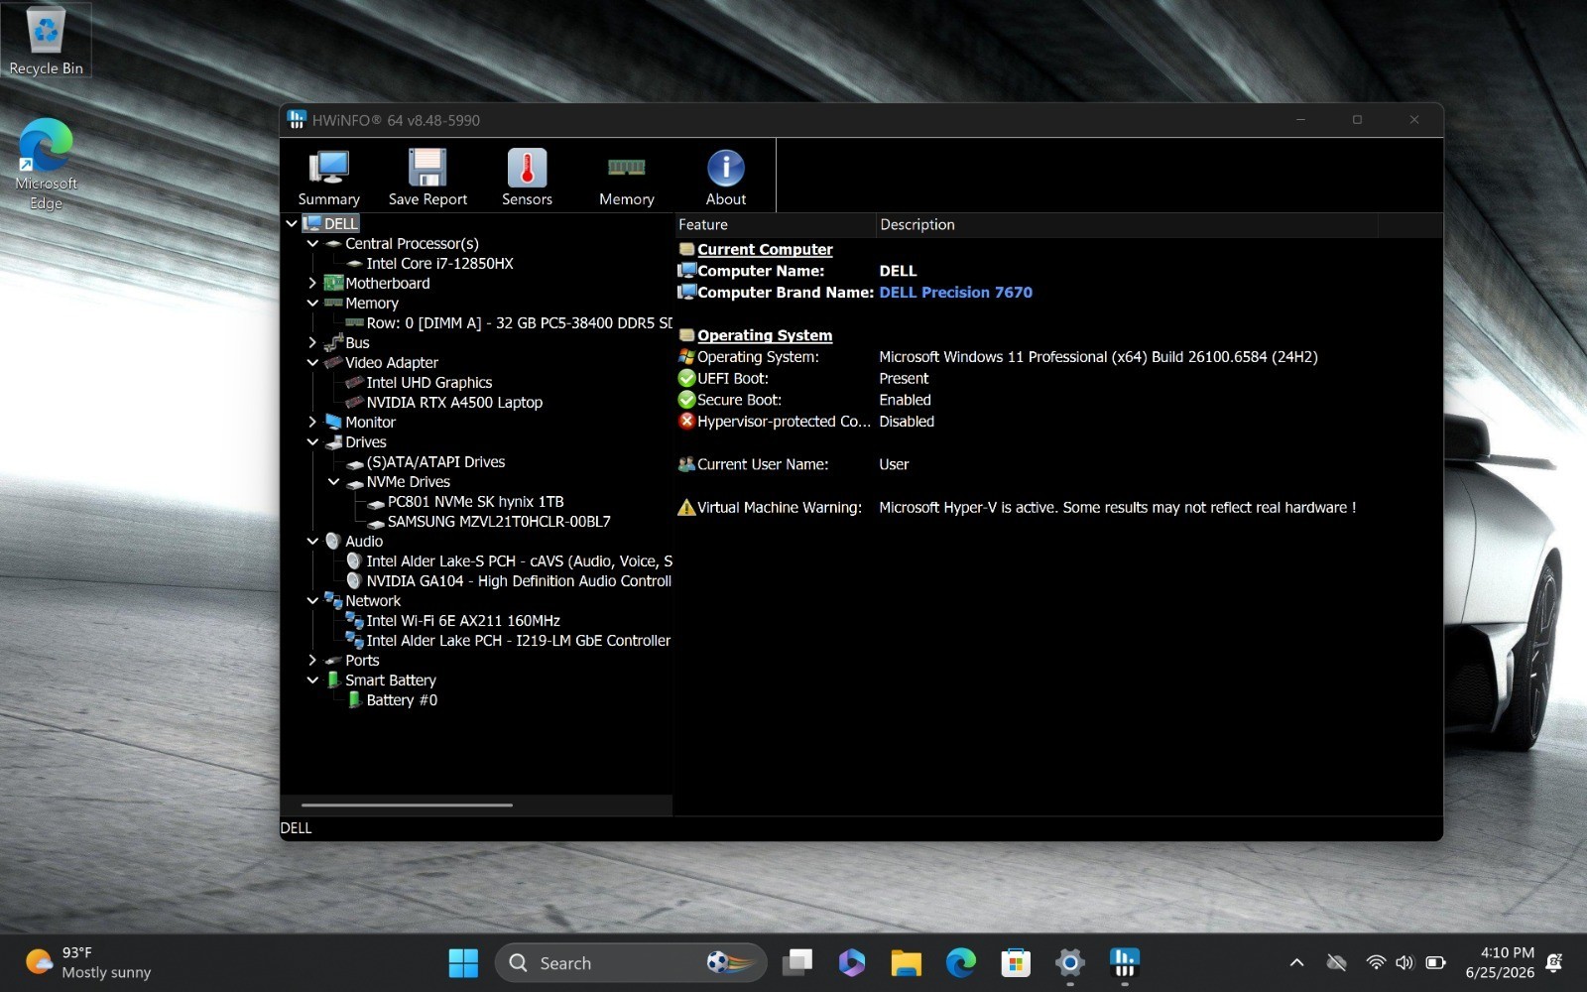Expand the Bus tree node
1587x992 pixels.
pos(312,342)
